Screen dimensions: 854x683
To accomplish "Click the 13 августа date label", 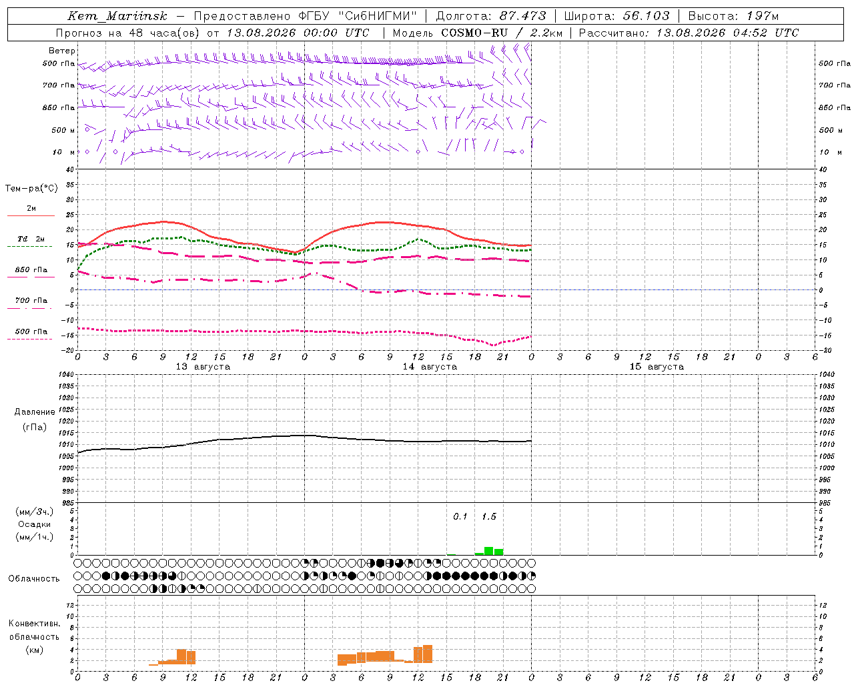I will point(203,367).
